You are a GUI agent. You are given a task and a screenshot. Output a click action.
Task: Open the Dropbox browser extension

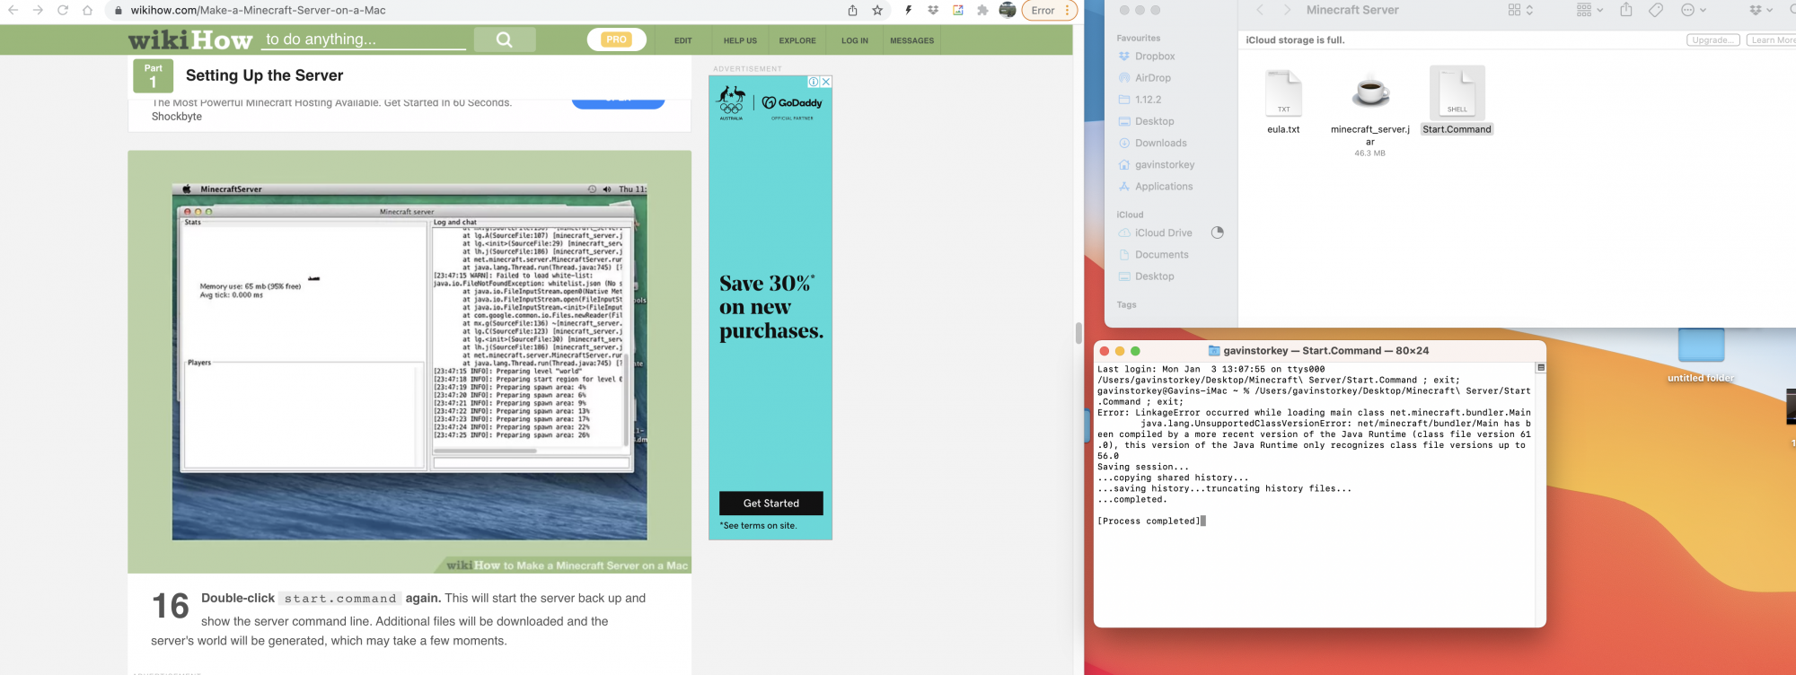[933, 10]
